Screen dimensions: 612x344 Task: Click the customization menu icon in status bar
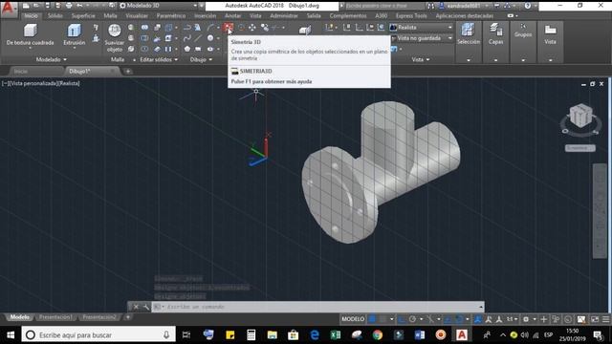coord(605,319)
